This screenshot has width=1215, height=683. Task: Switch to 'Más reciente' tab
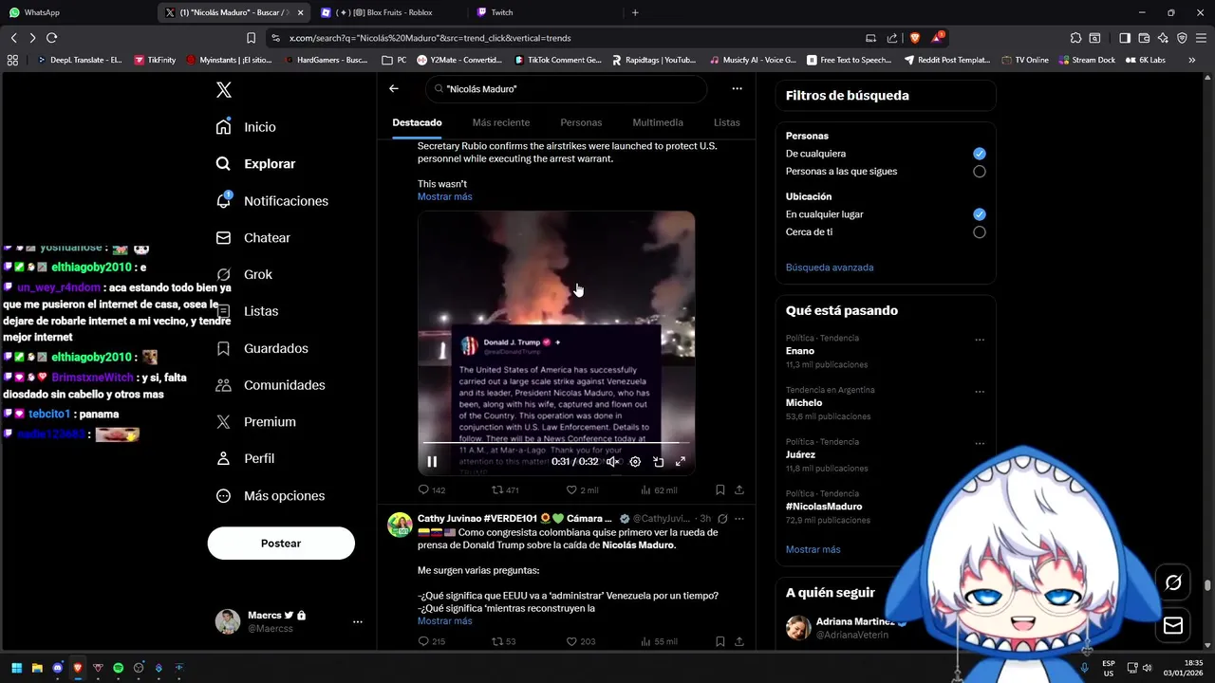click(501, 122)
